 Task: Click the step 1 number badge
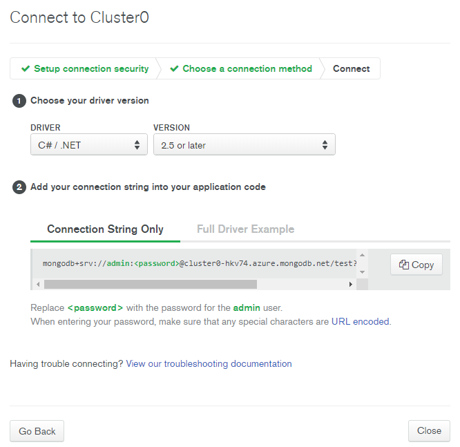coord(19,101)
